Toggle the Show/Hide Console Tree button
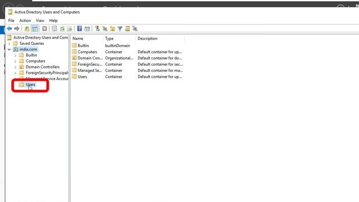Screen dimensions: 359x202 [x=35, y=29]
